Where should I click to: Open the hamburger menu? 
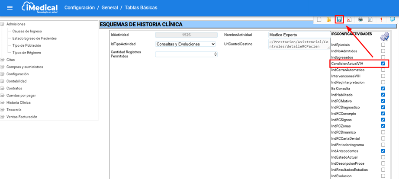pos(10,8)
